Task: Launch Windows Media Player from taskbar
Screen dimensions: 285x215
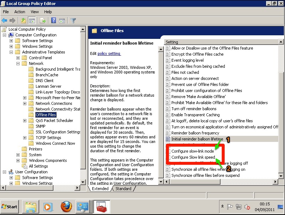Action: (48, 207)
